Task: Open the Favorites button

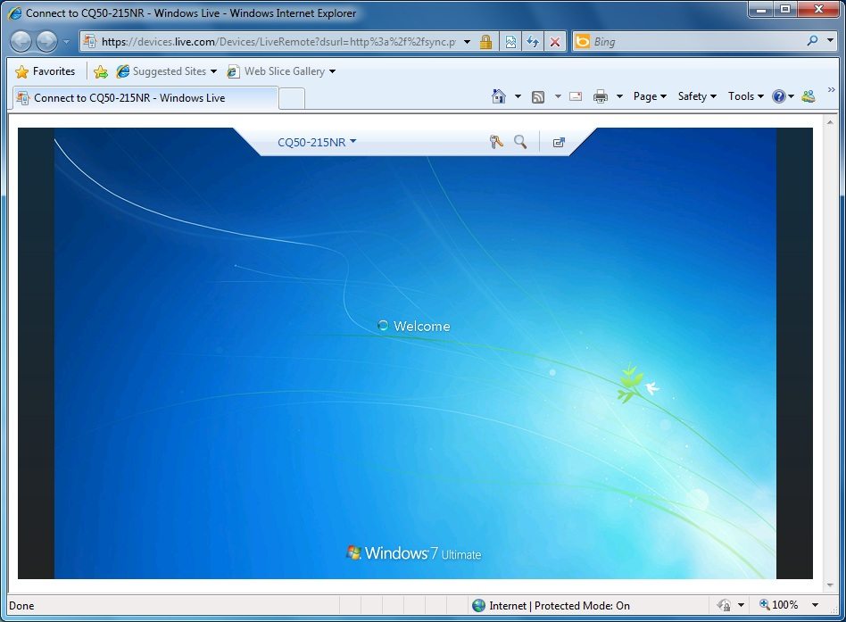Action: [x=46, y=71]
